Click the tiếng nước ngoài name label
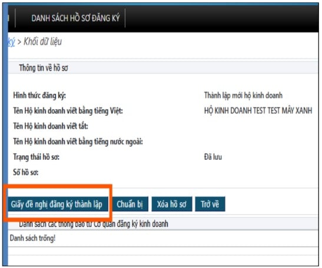The height and width of the screenshot is (268, 322). pyautogui.click(x=78, y=142)
